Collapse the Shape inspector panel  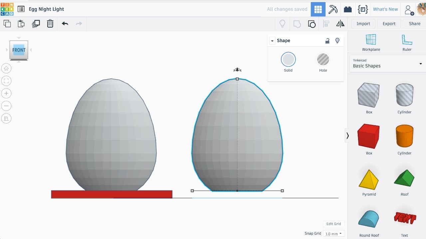tap(272, 41)
